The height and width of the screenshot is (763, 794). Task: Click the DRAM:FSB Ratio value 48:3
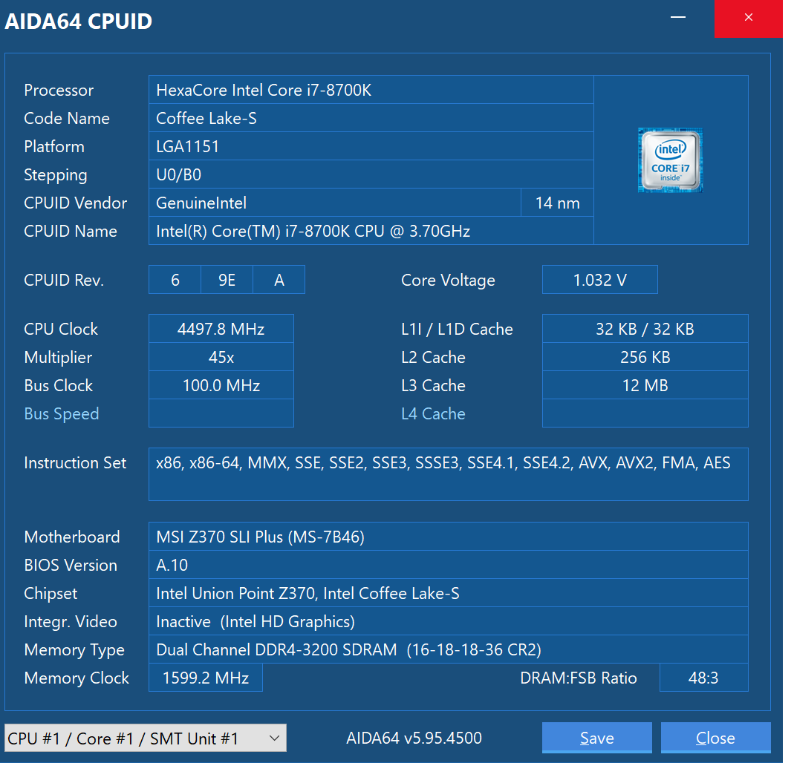click(x=704, y=678)
